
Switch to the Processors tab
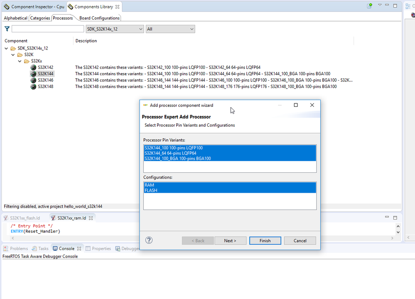pos(63,18)
